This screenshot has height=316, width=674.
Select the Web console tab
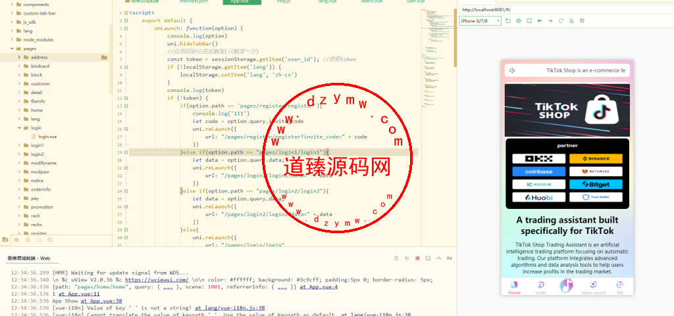[x=29, y=258]
